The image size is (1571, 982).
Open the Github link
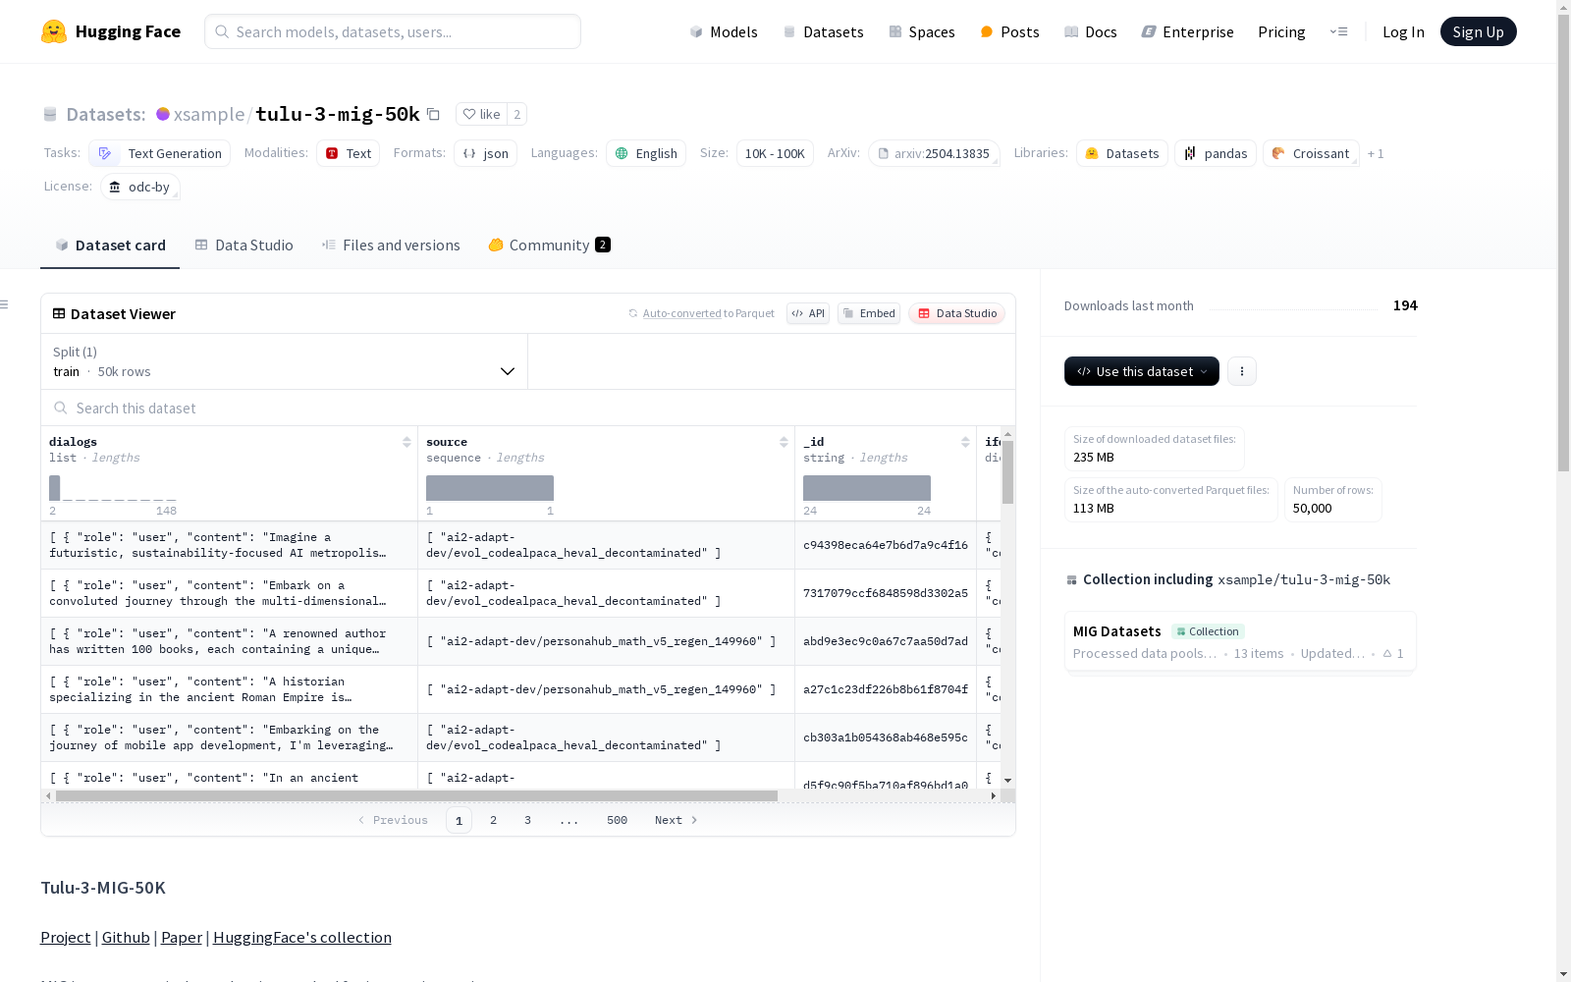(x=126, y=937)
